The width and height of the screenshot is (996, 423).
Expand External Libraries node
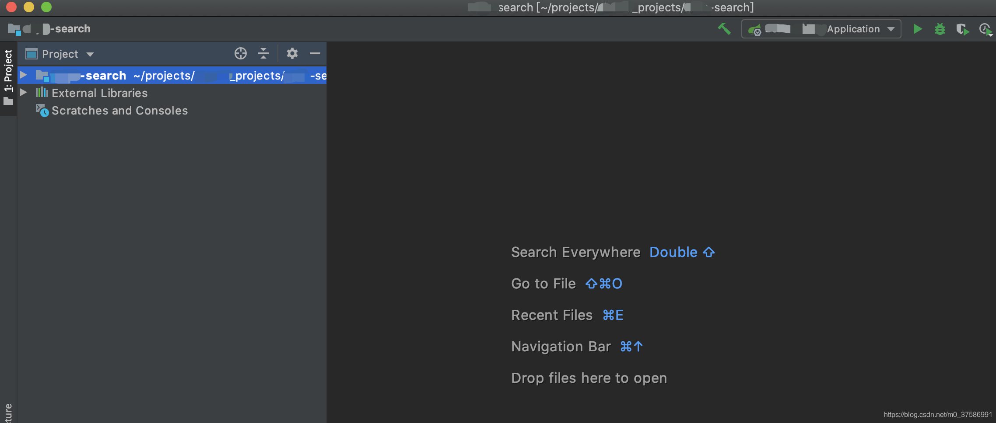coord(24,92)
